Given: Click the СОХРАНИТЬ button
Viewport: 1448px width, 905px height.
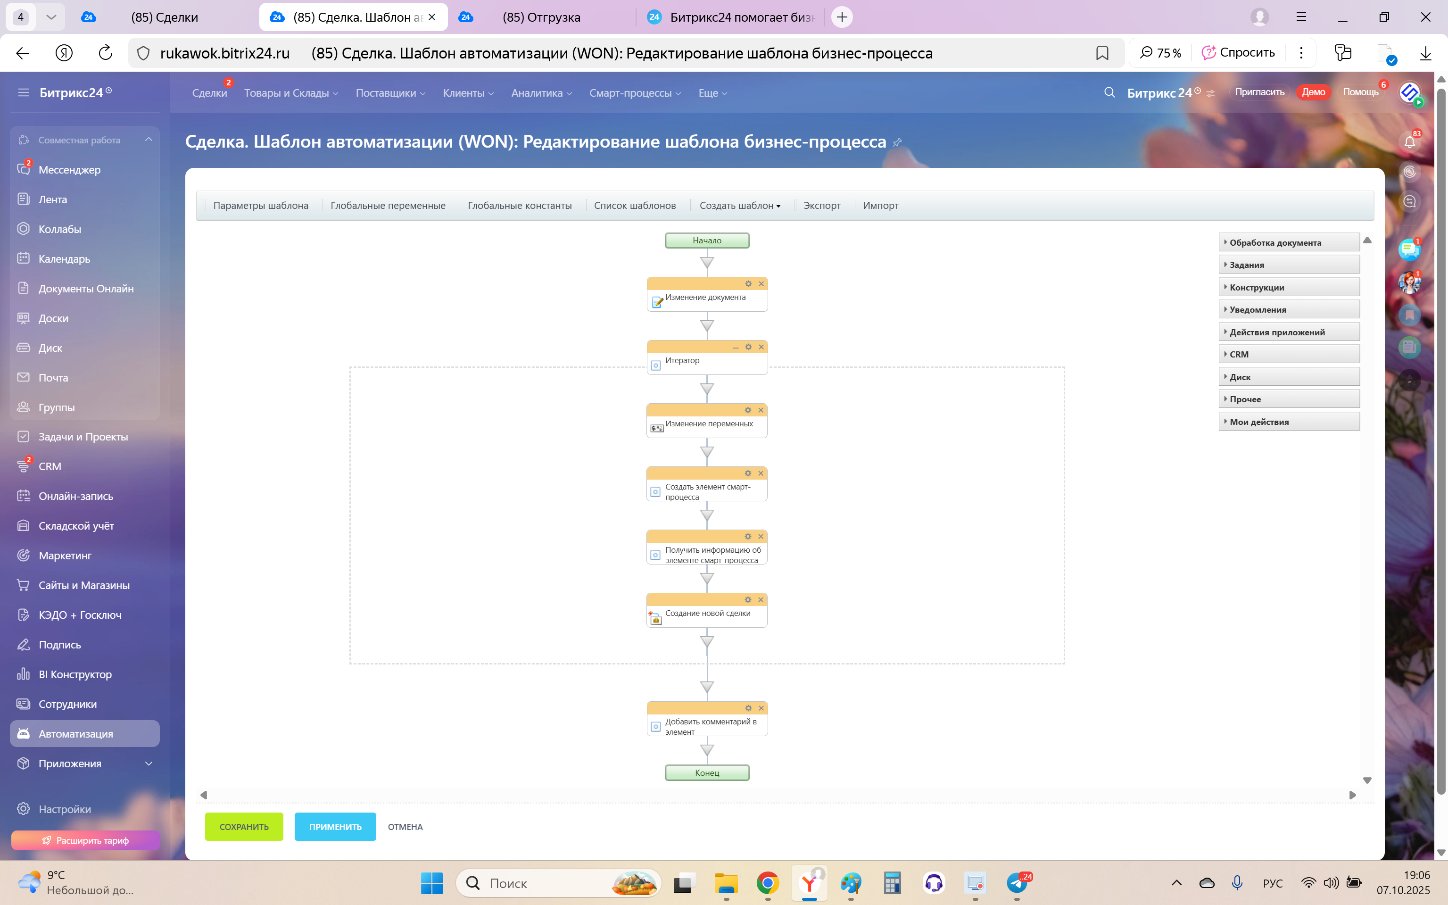Looking at the screenshot, I should [x=243, y=827].
